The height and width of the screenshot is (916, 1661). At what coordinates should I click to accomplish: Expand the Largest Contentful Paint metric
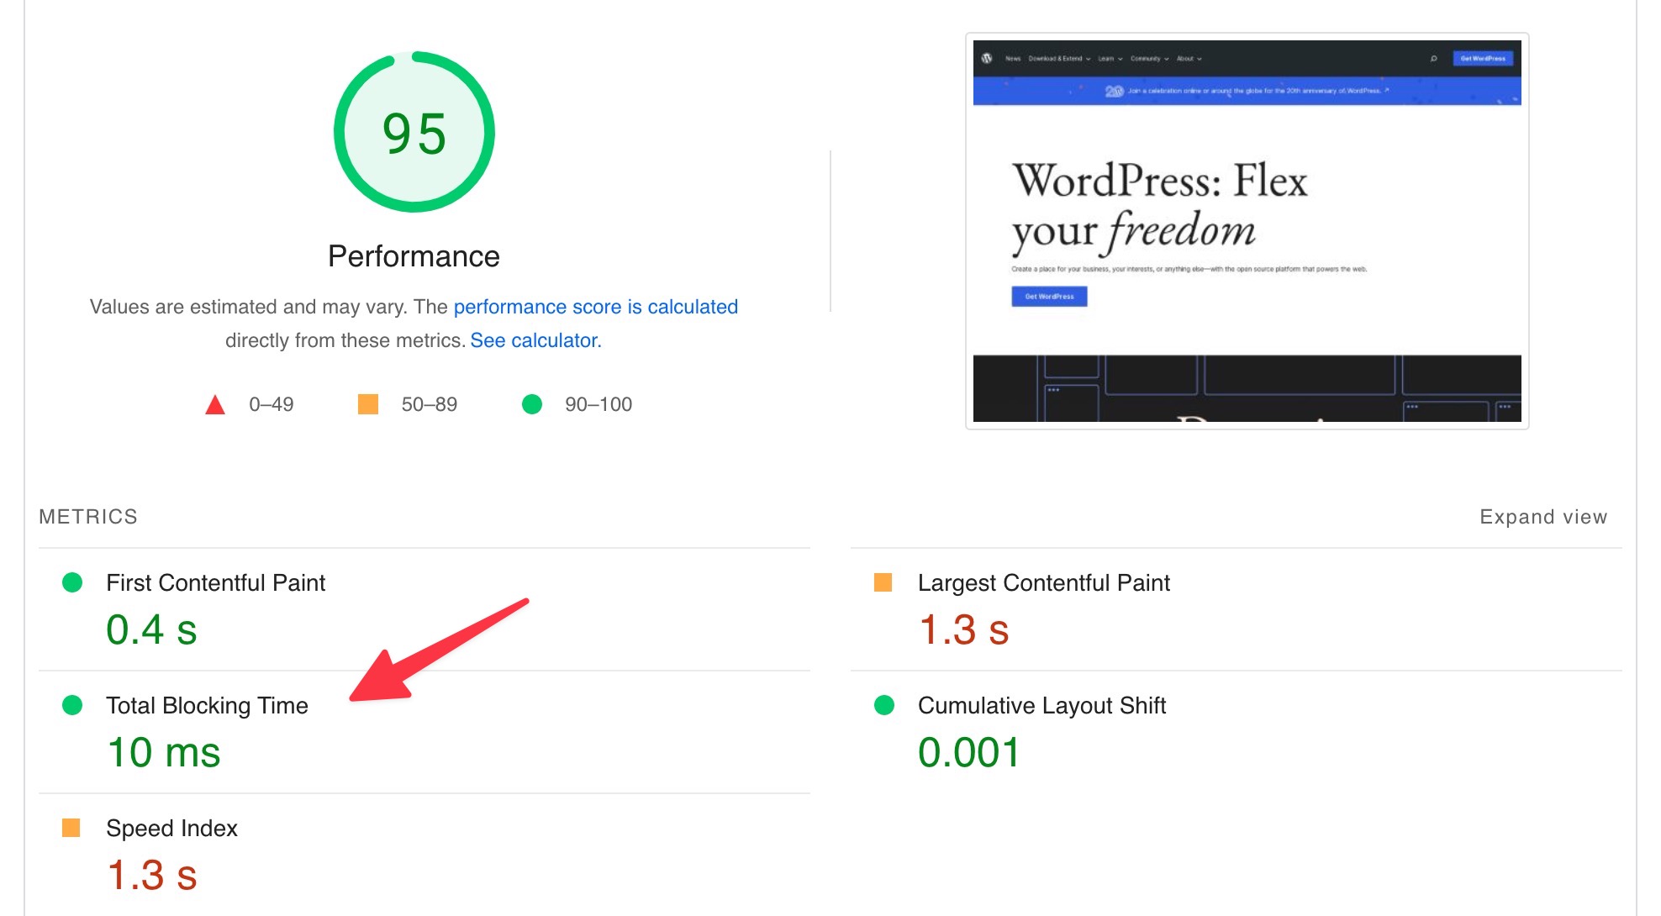coord(1043,582)
